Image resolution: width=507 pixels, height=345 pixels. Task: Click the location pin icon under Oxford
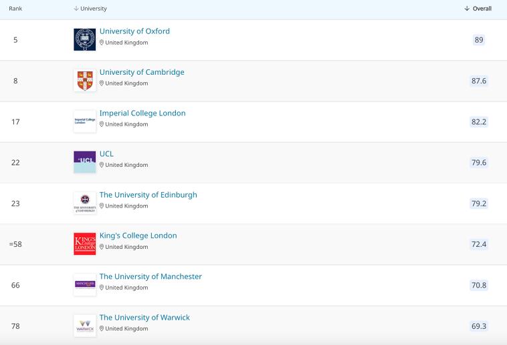coord(102,43)
